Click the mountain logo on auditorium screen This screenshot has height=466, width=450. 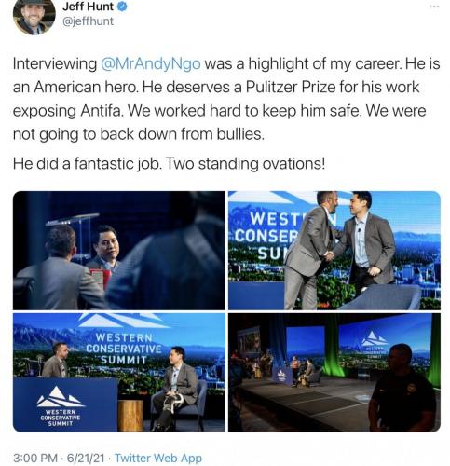[x=375, y=338]
